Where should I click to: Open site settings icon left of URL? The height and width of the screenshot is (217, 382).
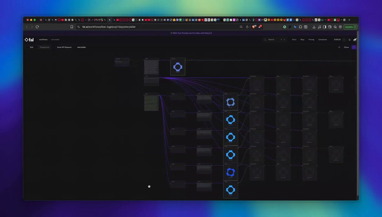(x=79, y=27)
